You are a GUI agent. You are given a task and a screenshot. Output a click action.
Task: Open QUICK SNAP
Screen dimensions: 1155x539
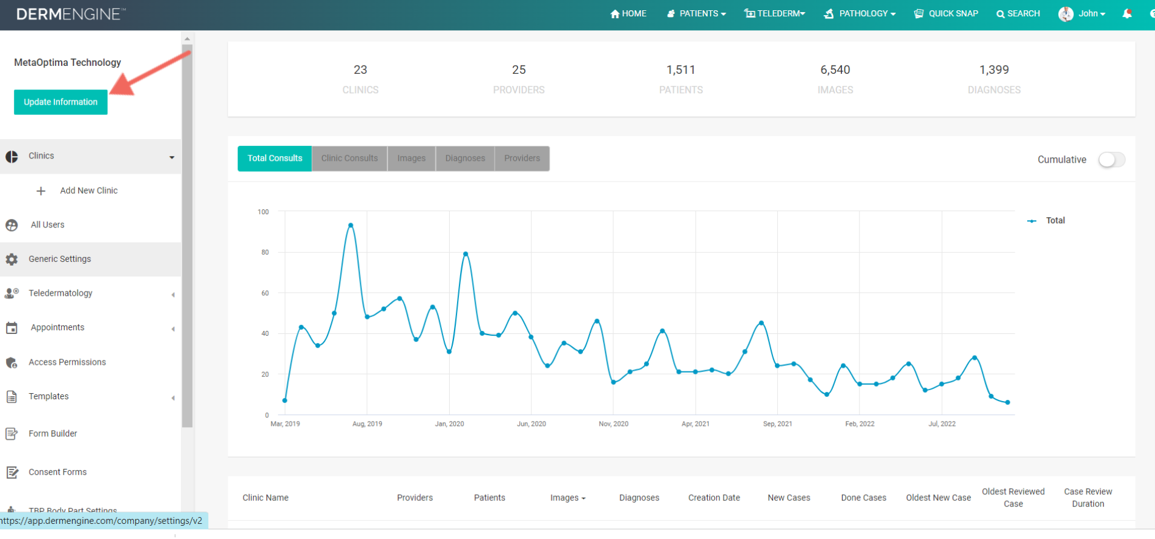click(946, 14)
